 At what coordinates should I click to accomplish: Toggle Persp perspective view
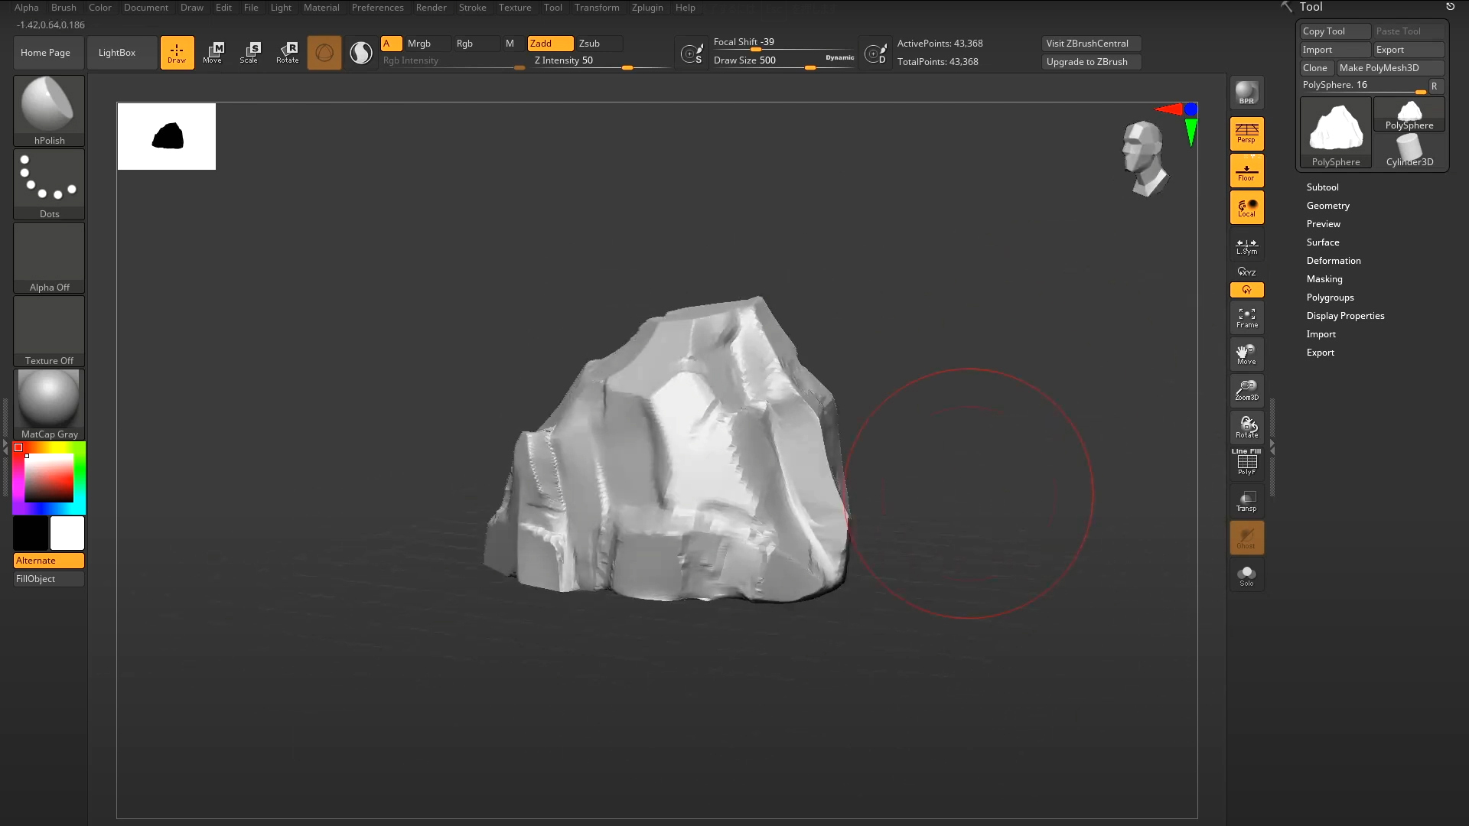(1246, 133)
